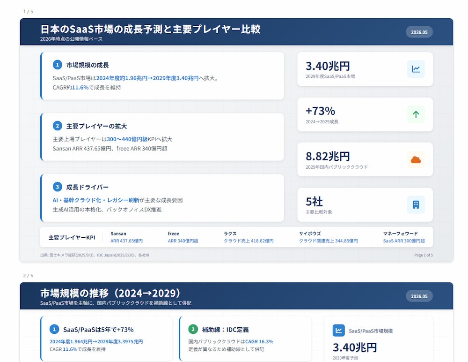Click the source footnote 出典: 富士キメラ総研
The height and width of the screenshot is (362, 468).
click(95, 255)
